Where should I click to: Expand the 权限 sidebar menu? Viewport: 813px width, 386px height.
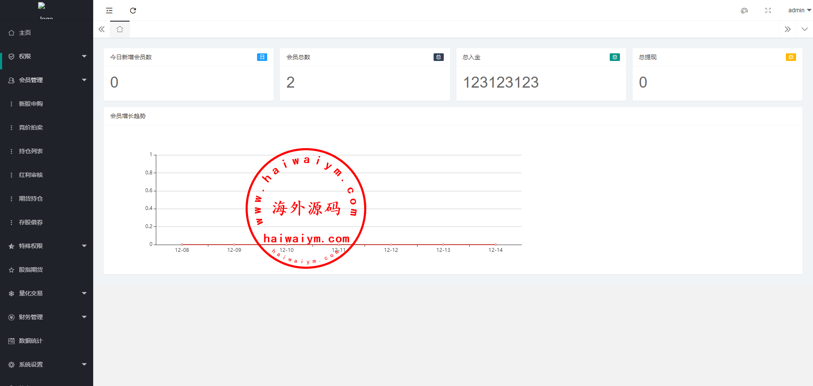click(47, 56)
